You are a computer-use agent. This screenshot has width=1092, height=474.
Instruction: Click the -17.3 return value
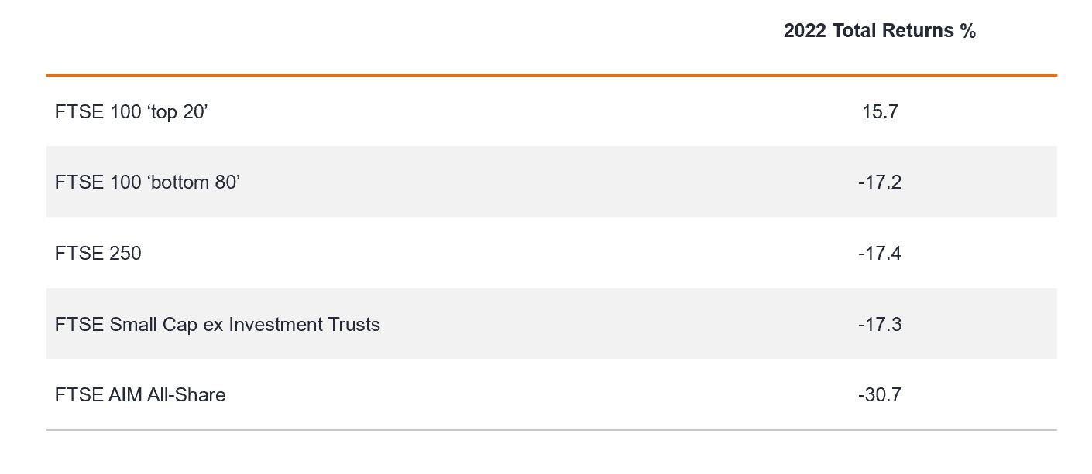click(x=880, y=325)
